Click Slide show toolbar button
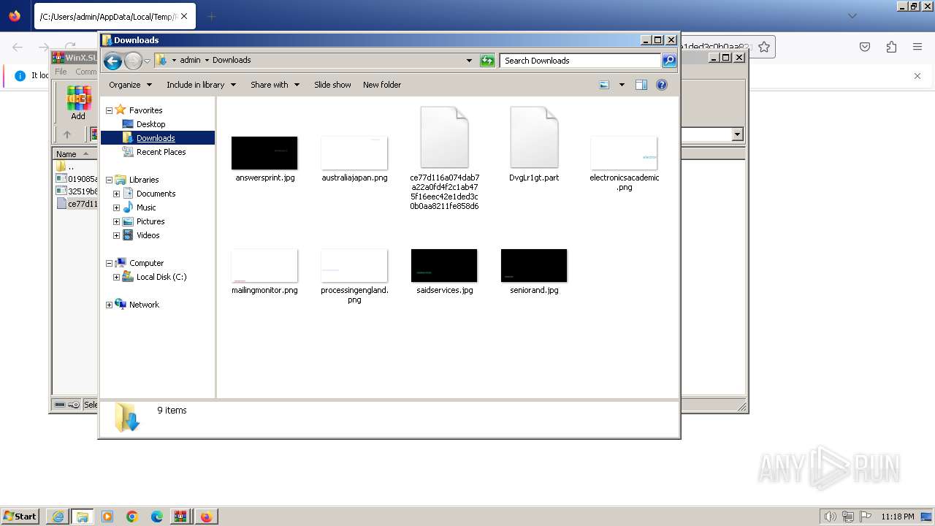935x526 pixels. pyautogui.click(x=332, y=85)
